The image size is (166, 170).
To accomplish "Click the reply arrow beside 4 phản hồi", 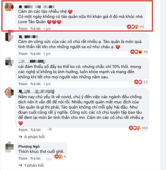I will (20, 137).
